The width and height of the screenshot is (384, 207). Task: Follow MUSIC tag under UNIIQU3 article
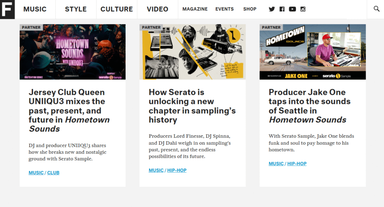click(36, 173)
